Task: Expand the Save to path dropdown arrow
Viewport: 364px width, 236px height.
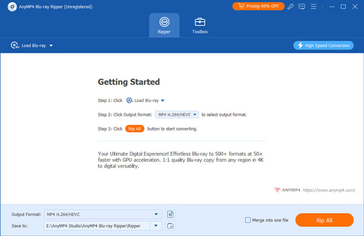Action: 156,226
